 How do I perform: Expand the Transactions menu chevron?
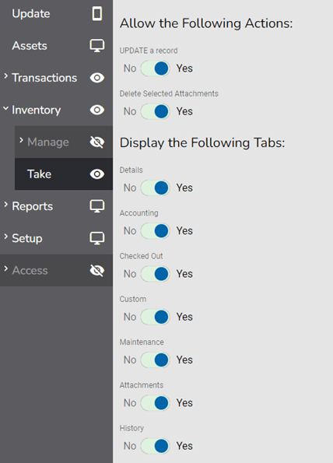[x=5, y=76]
